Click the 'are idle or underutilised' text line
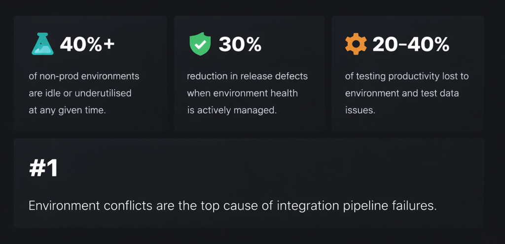The image size is (505, 244). 80,93
